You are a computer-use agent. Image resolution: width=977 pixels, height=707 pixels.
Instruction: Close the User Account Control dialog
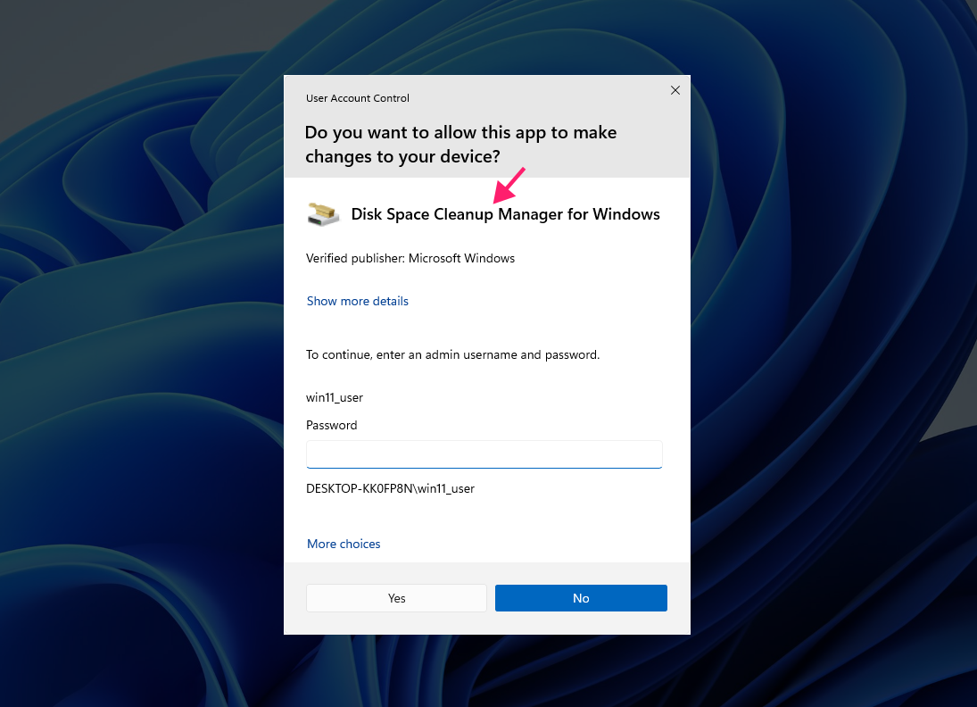[675, 90]
